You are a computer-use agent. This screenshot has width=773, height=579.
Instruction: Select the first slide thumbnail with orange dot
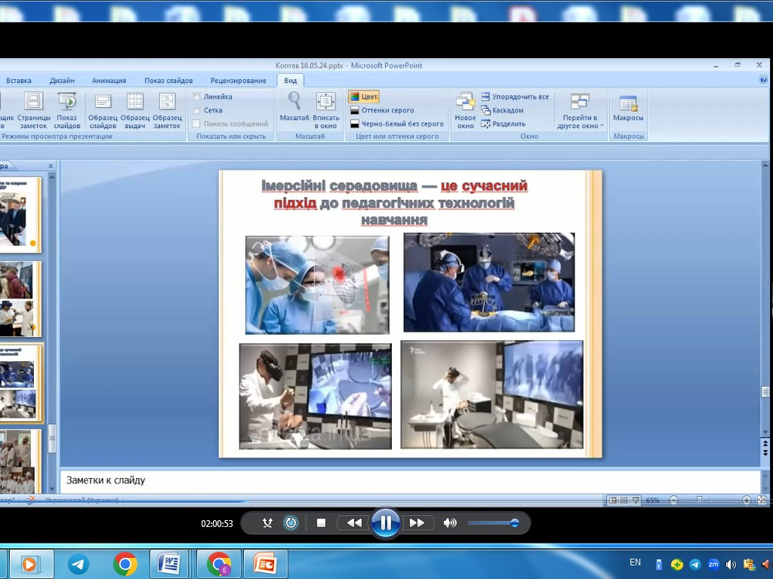point(20,215)
